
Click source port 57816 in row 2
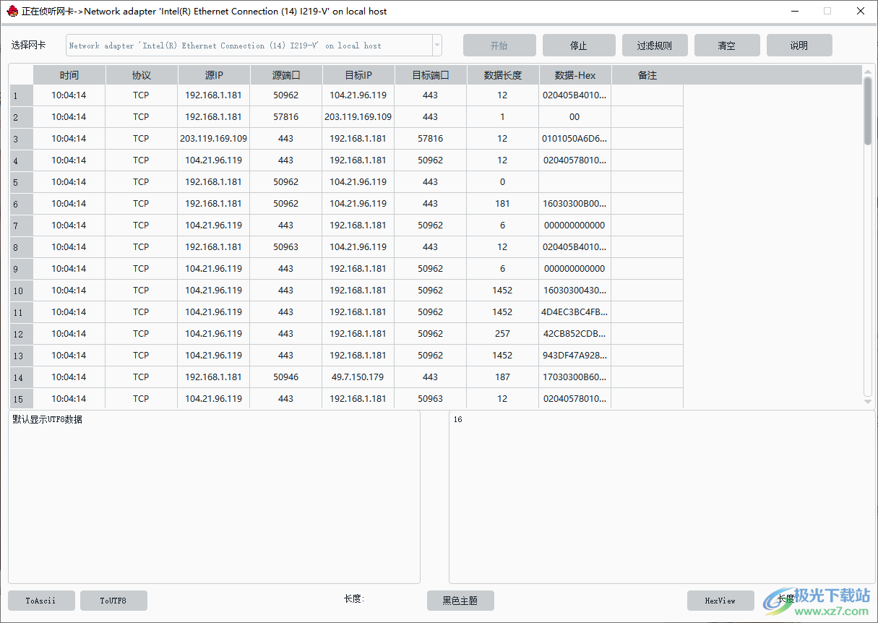(286, 117)
